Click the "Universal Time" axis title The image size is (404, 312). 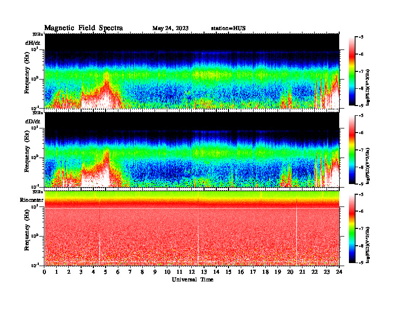pyautogui.click(x=192, y=279)
